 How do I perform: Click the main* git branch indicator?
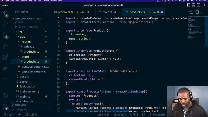pos(9,114)
